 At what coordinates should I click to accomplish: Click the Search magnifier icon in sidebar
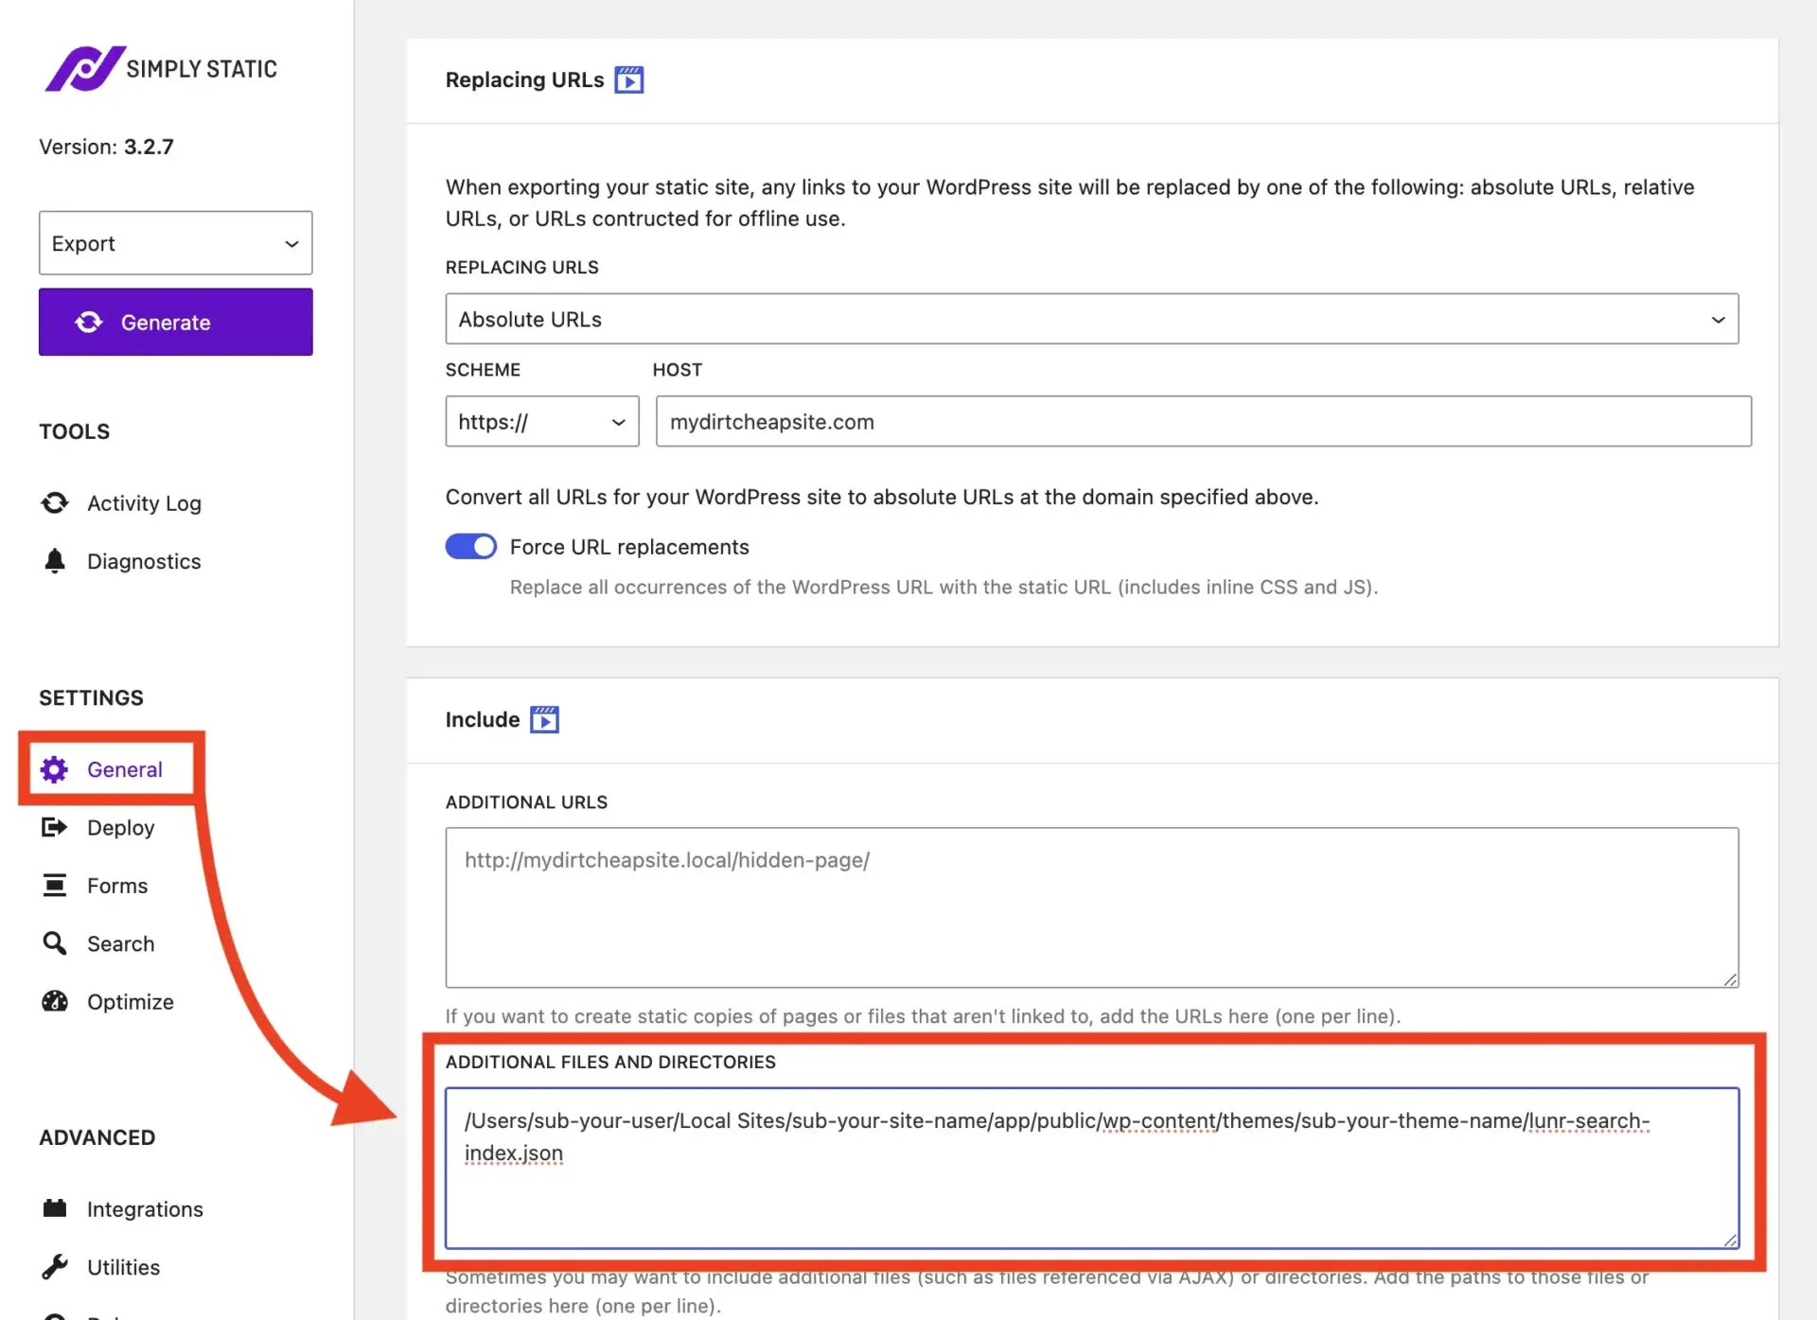tap(54, 943)
